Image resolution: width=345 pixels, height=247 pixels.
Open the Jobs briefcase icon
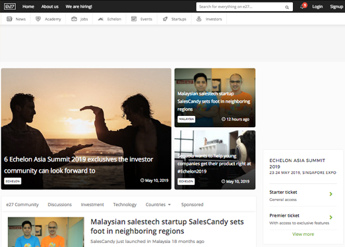coord(74,19)
